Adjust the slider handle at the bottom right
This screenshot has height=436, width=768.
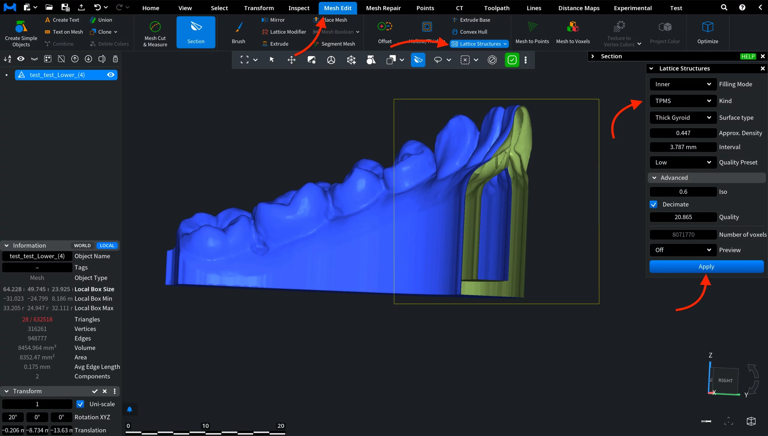click(706, 421)
